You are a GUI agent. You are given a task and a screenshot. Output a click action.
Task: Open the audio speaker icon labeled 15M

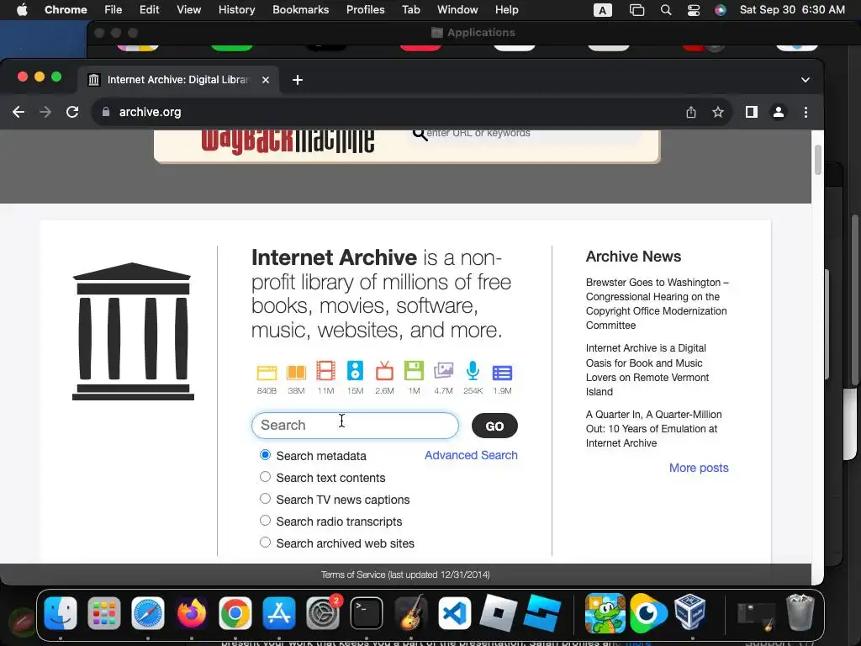356,371
